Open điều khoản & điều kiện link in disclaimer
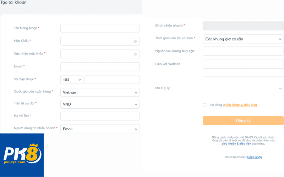 [236, 144]
